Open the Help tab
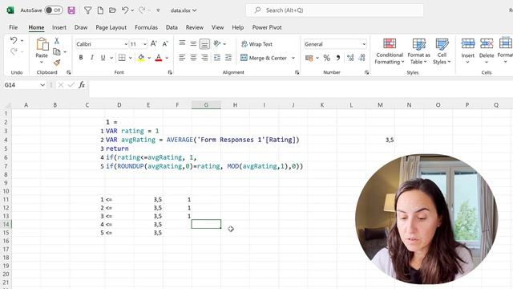 [x=238, y=27]
